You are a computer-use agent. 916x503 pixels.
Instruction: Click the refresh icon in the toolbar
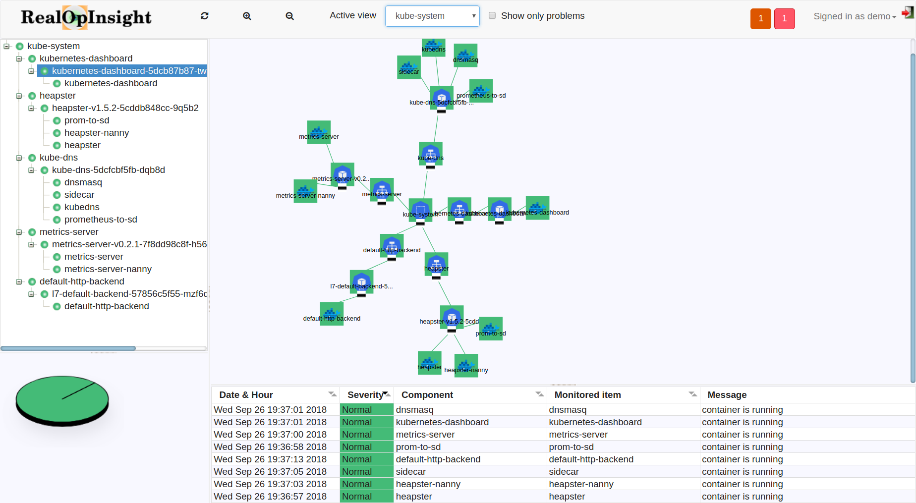click(x=204, y=16)
